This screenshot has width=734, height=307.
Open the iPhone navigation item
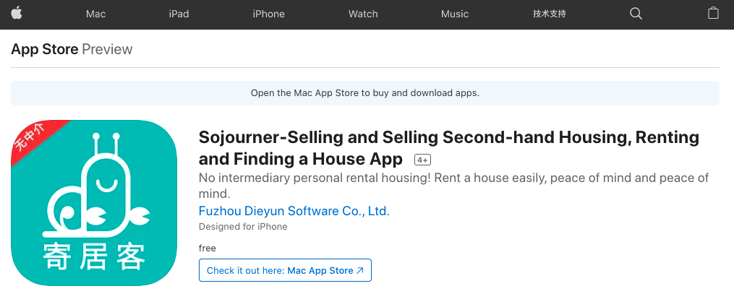[268, 14]
